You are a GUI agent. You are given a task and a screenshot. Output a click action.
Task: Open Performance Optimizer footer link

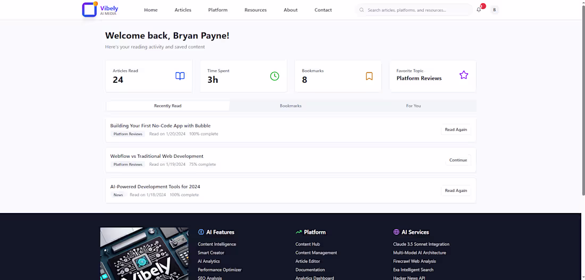219,269
